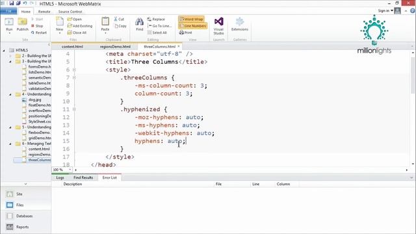Open dog.jpg in file tree
Image resolution: width=416 pixels, height=234 pixels.
(x=34, y=99)
